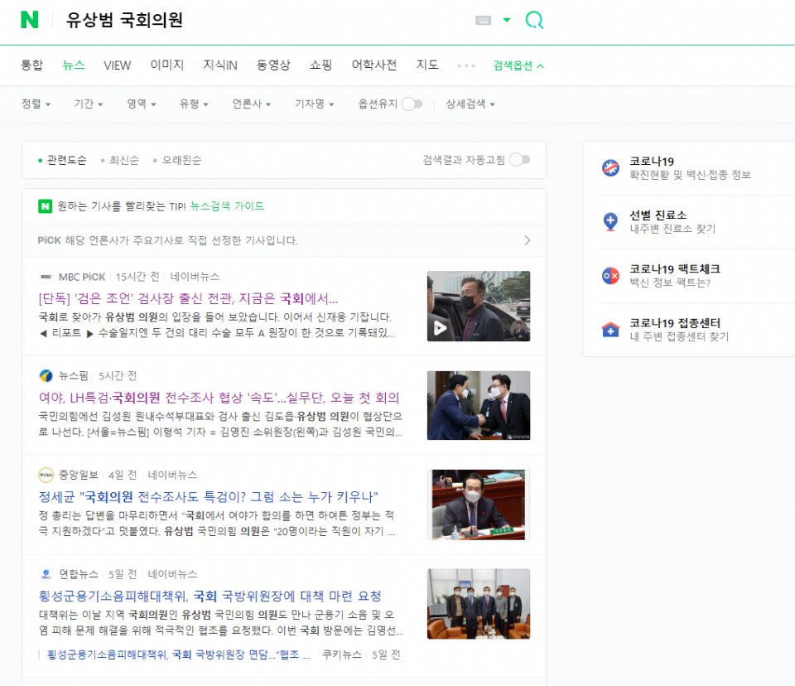Open the 언론사 dropdown
The width and height of the screenshot is (795, 686).
tap(252, 104)
